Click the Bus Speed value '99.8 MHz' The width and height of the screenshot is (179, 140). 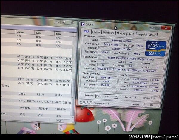(106, 85)
